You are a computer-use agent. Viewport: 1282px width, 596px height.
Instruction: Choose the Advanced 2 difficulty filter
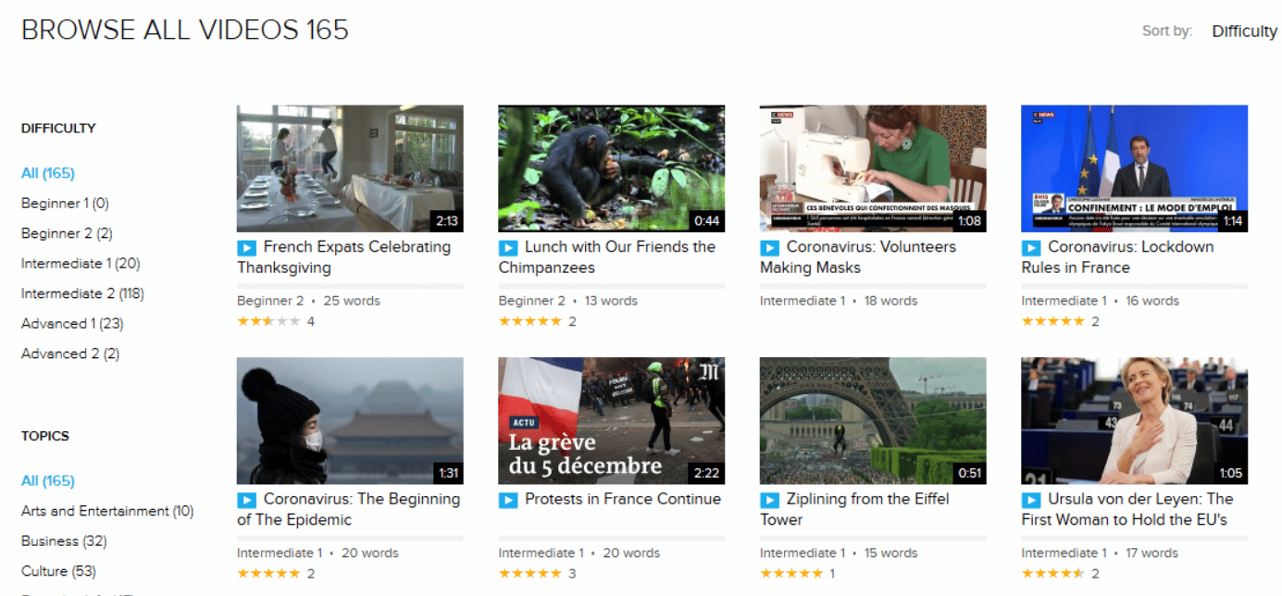coord(70,354)
